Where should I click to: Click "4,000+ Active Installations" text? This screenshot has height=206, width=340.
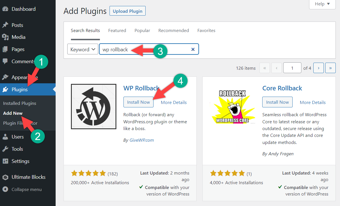236,183
